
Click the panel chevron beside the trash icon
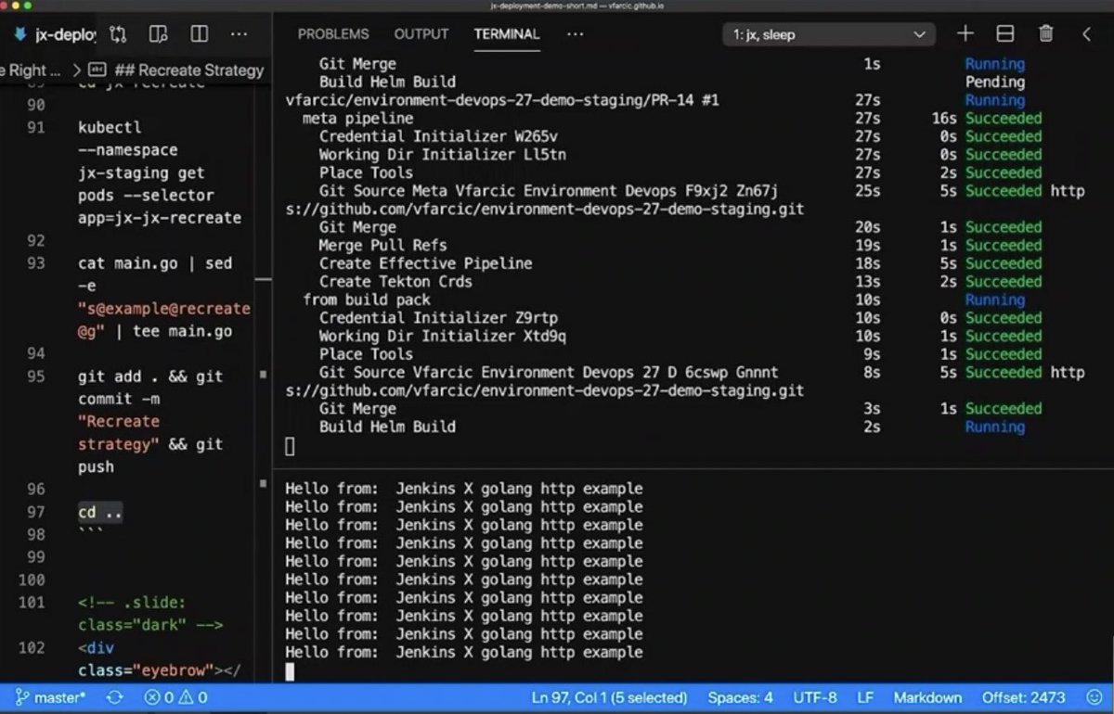(x=1086, y=34)
